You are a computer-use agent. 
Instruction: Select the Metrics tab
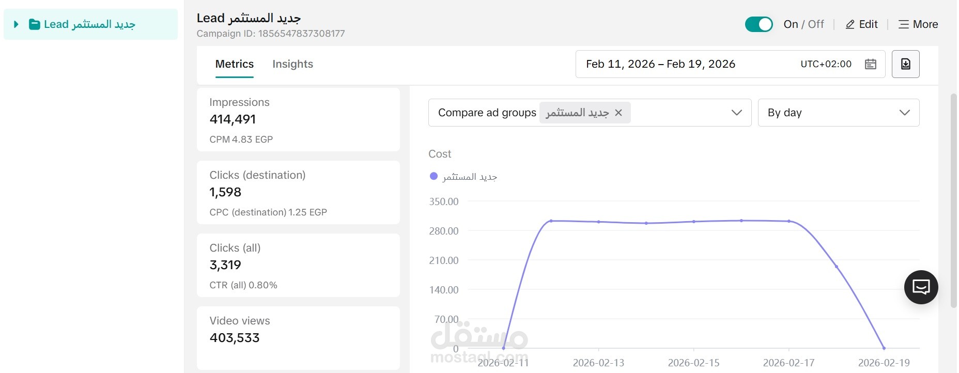pyautogui.click(x=234, y=64)
